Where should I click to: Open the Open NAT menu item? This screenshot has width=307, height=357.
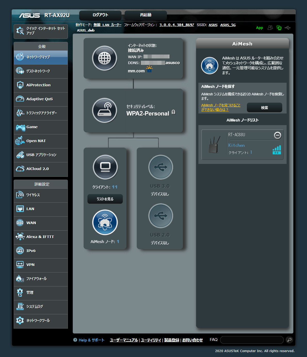point(41,141)
